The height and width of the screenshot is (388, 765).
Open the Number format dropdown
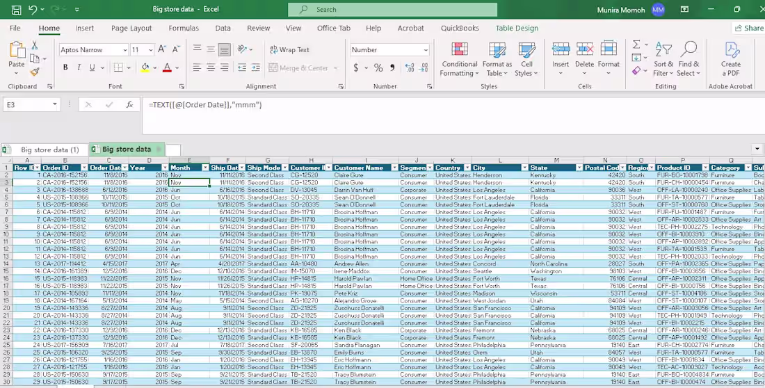(426, 50)
